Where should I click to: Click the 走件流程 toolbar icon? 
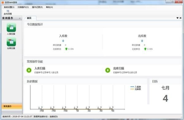point(8,13)
